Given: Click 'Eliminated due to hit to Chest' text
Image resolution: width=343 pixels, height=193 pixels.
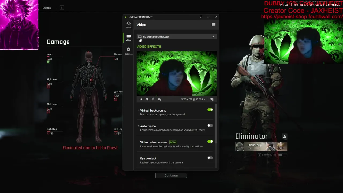Looking at the screenshot, I should tap(90, 148).
